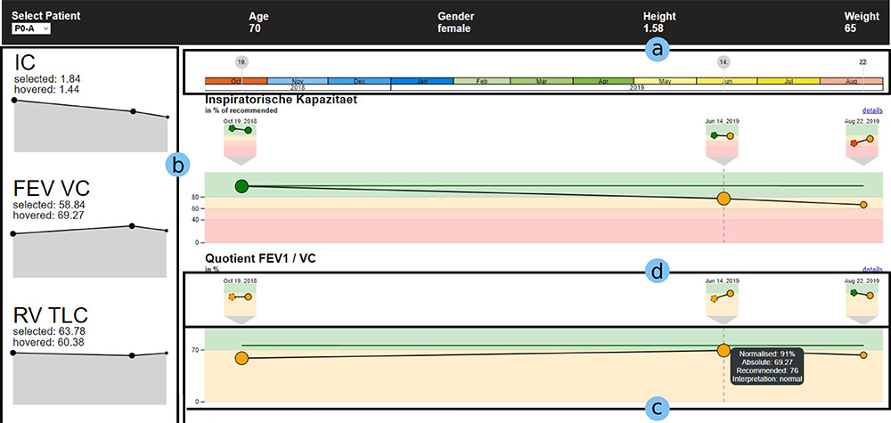Click Aug 22, 2019 glyph under Quotient FEV1 / VC
The image size is (891, 423).
(x=862, y=305)
